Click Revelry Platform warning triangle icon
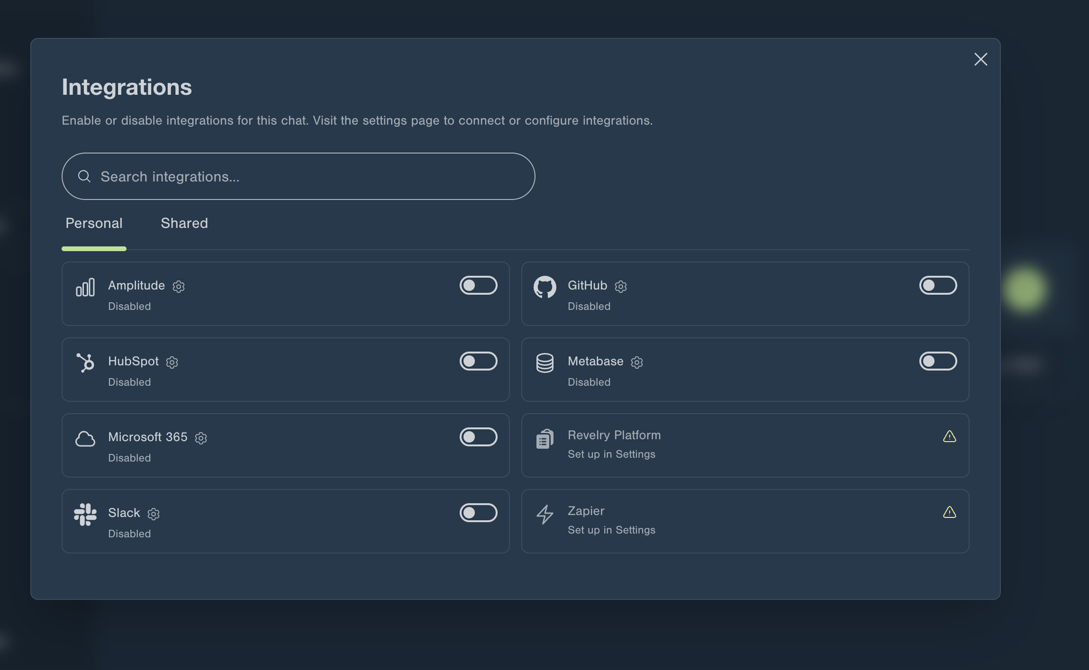Screen dimensions: 1089x670 click(950, 436)
